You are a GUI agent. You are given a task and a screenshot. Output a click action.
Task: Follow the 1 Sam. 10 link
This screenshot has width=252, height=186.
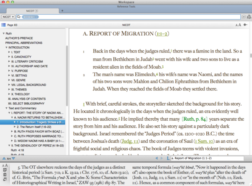(204, 141)
